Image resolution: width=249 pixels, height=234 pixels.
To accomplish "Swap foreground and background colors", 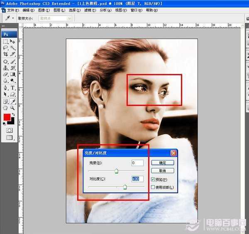I will coord(13,114).
